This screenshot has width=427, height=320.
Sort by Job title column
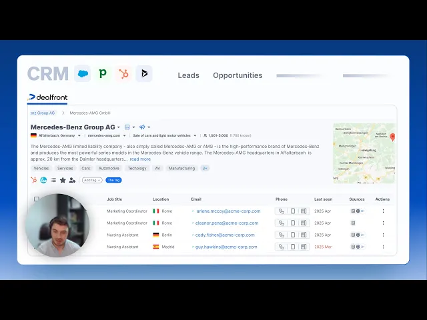[x=114, y=199]
